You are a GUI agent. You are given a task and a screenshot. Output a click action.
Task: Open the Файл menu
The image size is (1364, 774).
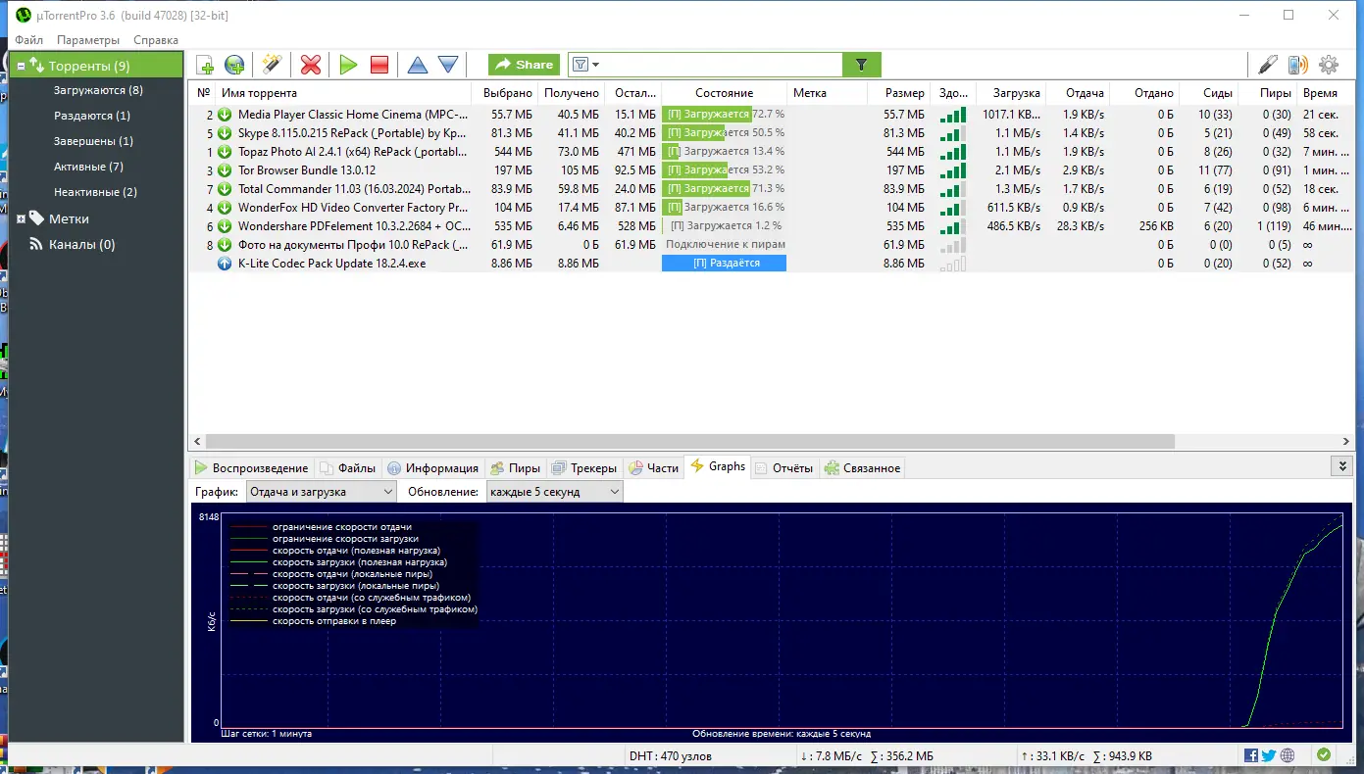click(28, 40)
